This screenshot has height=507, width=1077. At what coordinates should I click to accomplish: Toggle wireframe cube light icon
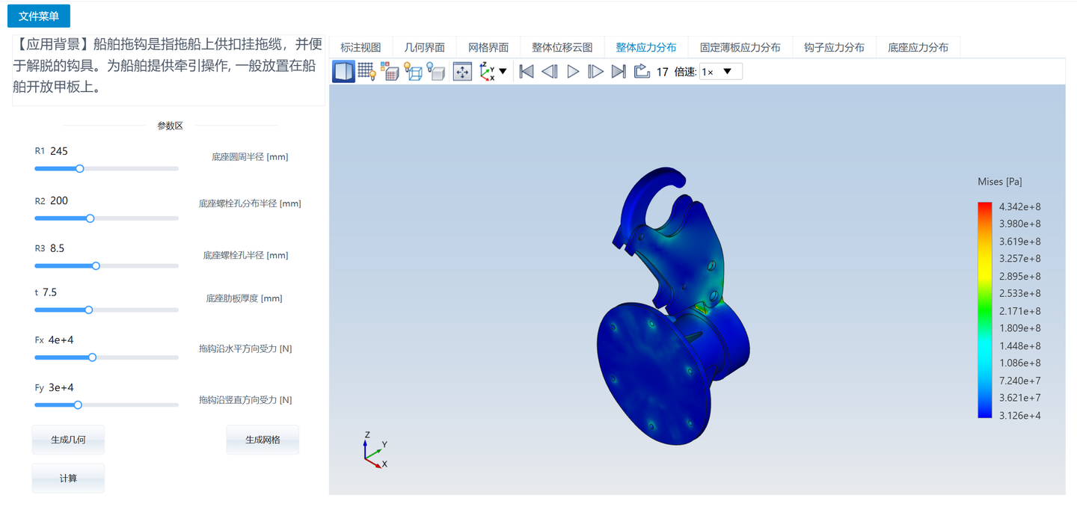413,72
